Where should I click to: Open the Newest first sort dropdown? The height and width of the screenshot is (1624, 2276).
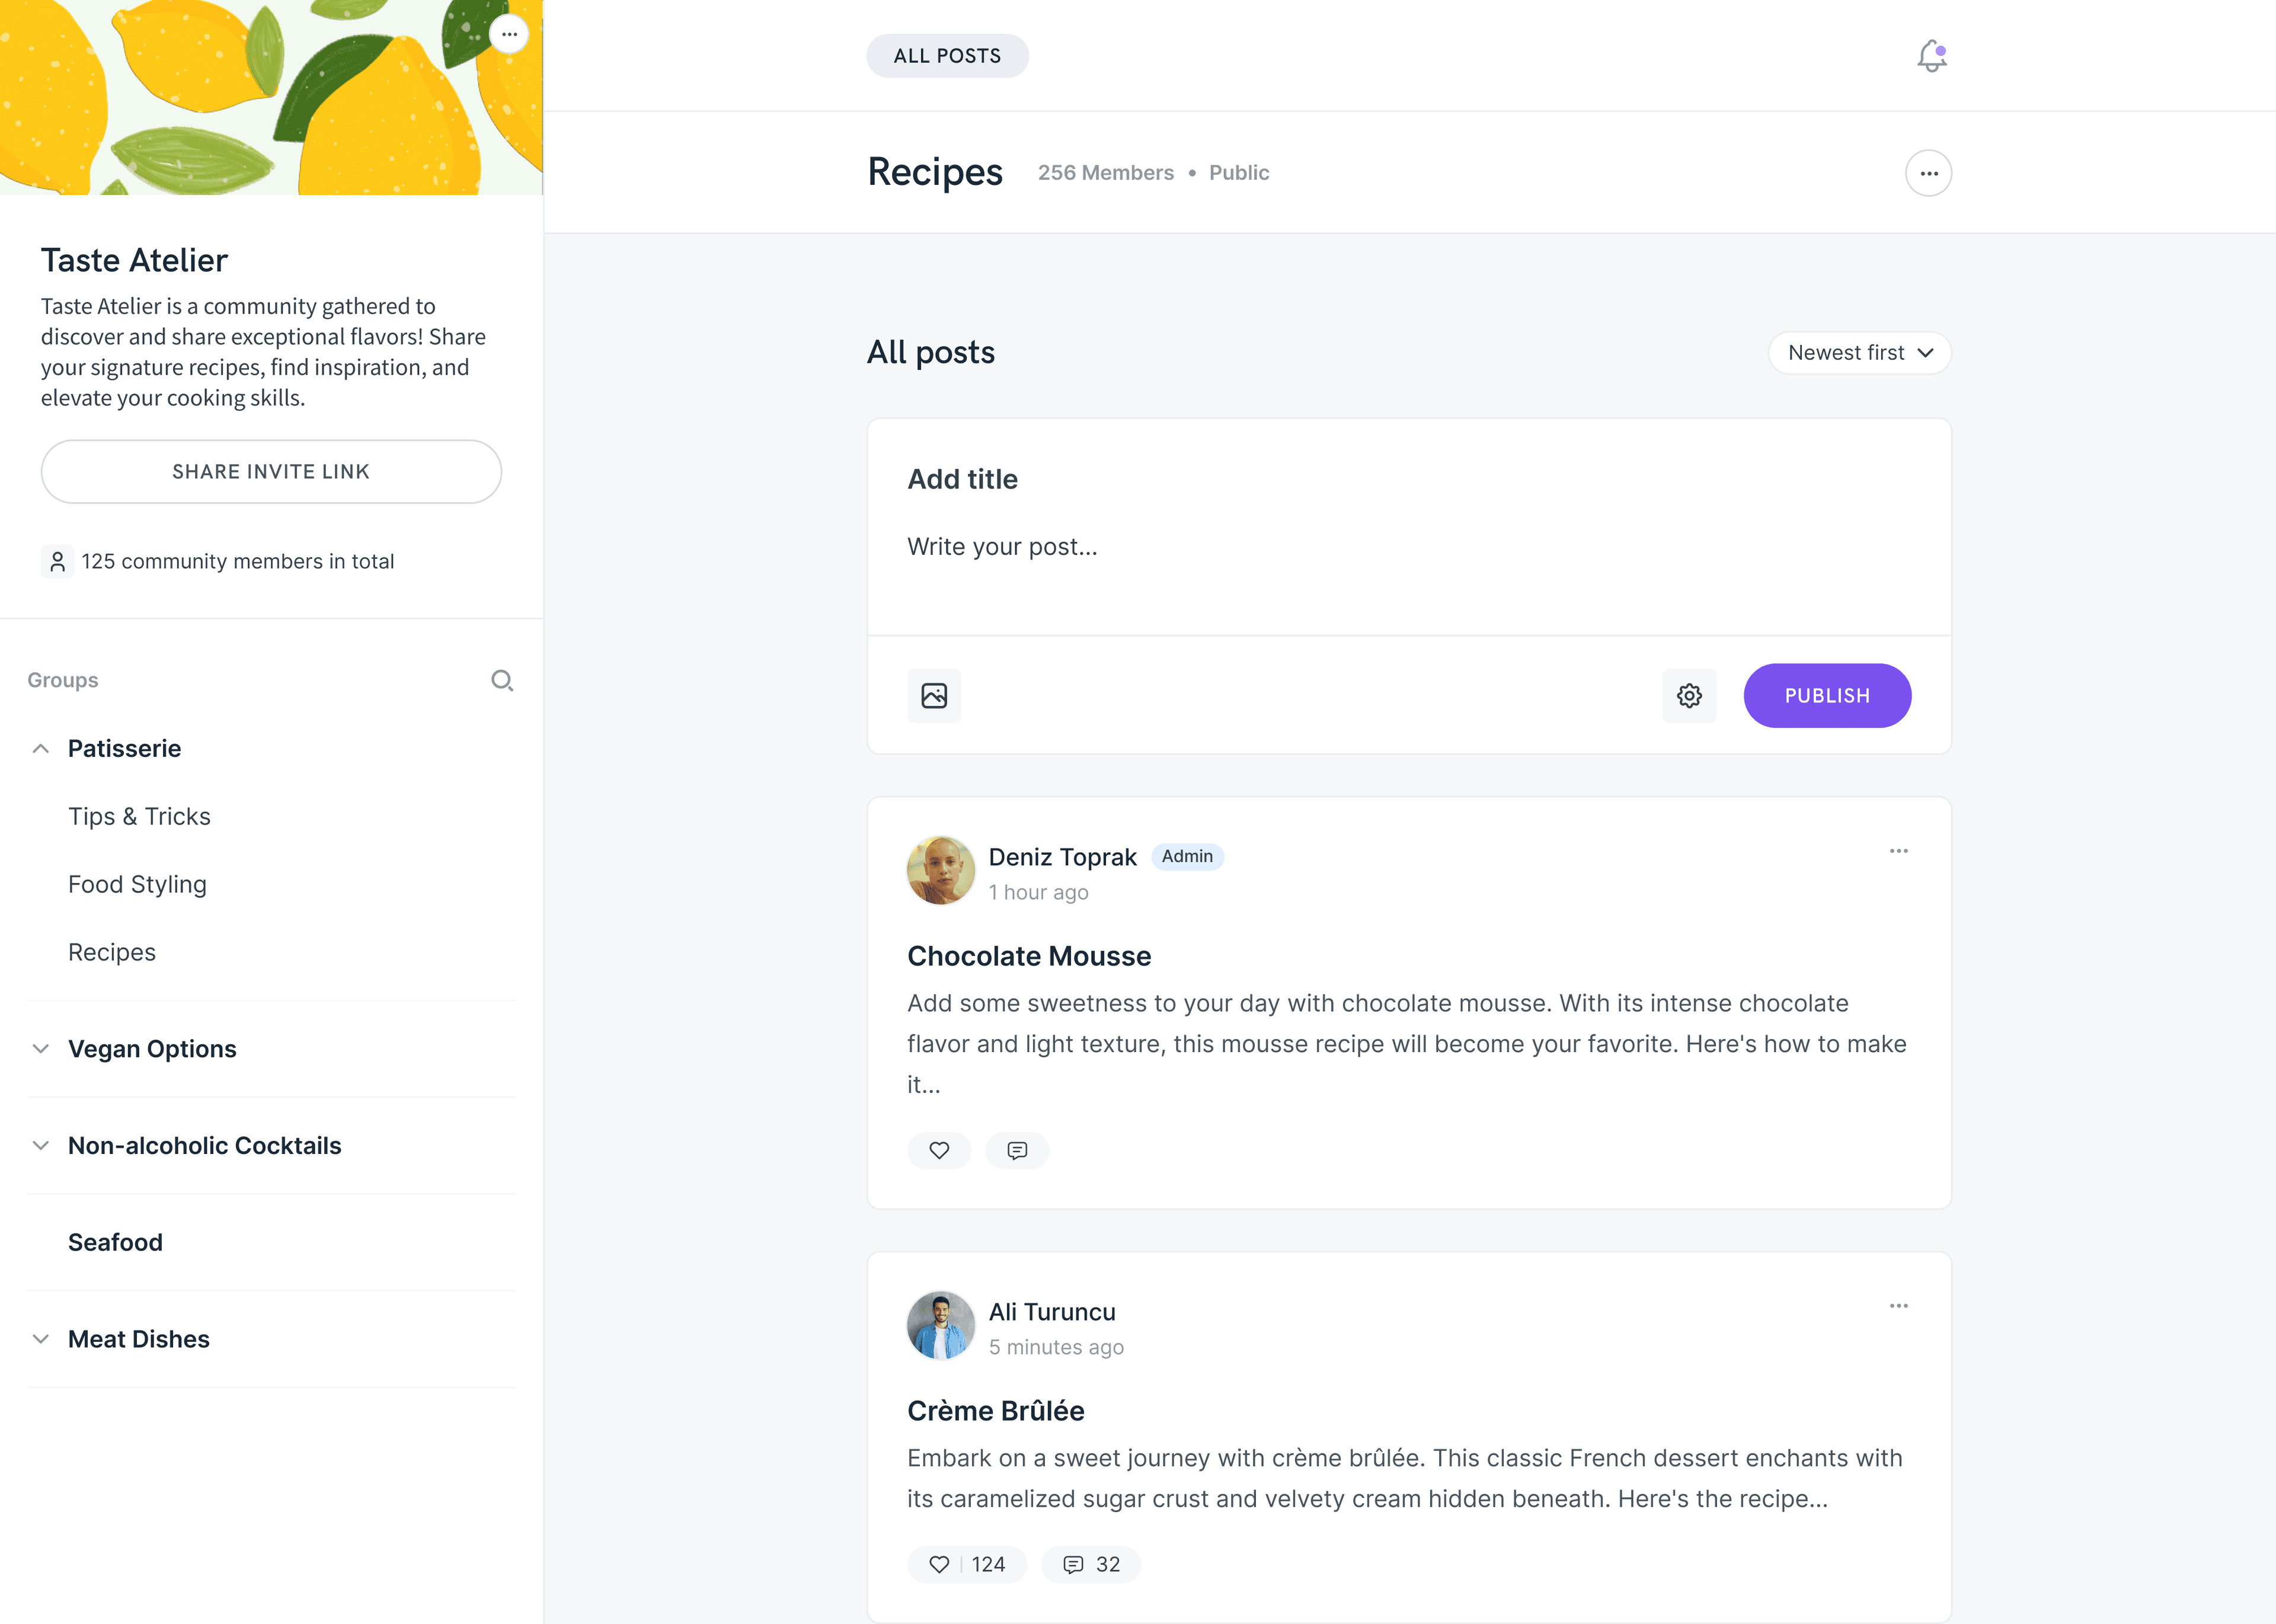click(1859, 353)
